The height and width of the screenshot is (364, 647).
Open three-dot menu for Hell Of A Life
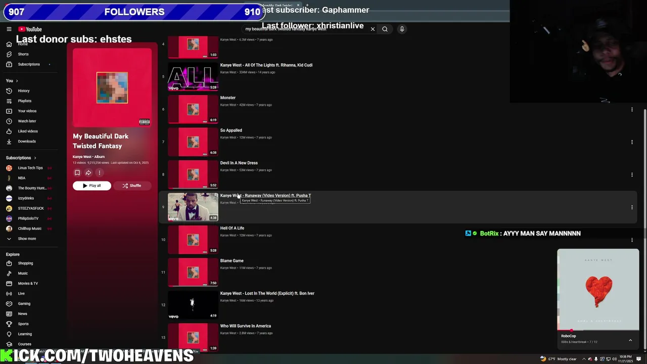tap(632, 240)
